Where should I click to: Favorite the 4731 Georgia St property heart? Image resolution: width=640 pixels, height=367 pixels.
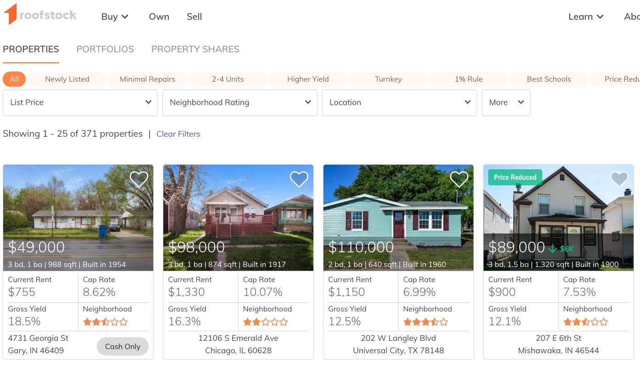139,179
